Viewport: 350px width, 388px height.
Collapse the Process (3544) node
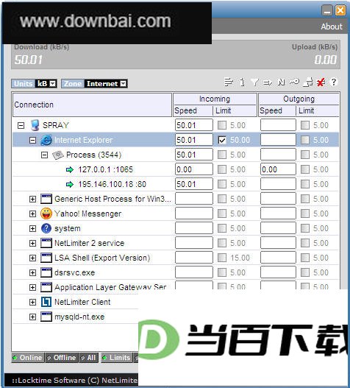45,155
